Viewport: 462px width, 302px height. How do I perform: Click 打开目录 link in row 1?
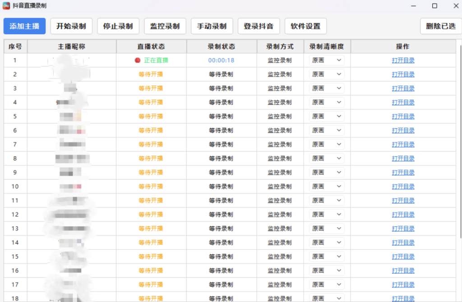(403, 60)
